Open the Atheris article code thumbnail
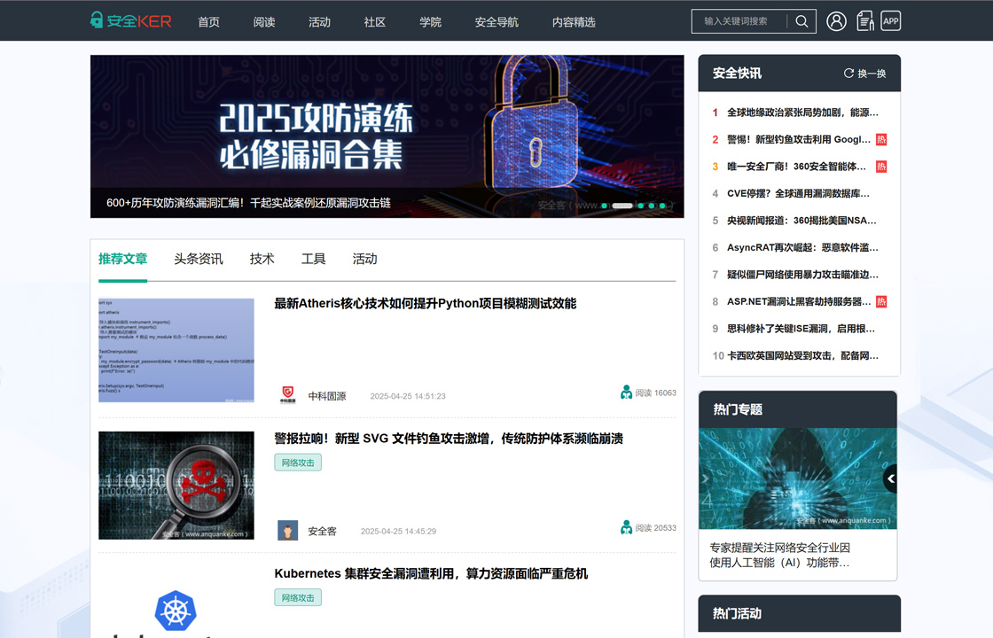This screenshot has height=638, width=993. tap(176, 350)
